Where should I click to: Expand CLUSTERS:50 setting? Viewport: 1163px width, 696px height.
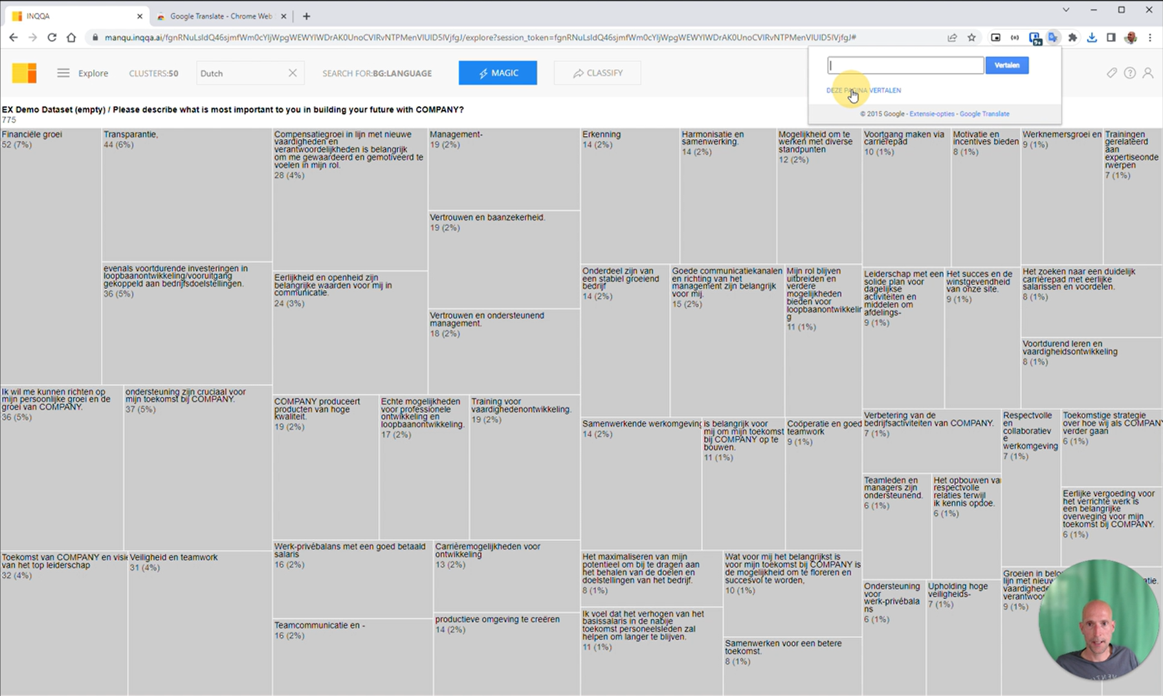153,73
